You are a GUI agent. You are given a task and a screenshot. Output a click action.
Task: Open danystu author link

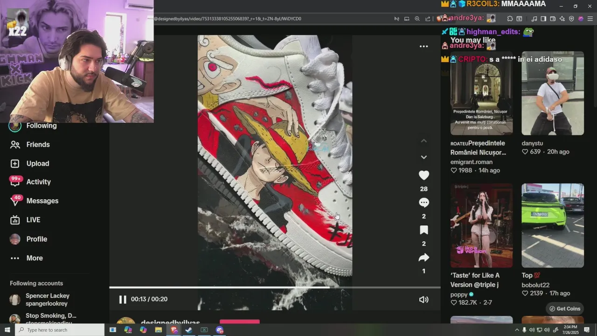point(532,143)
